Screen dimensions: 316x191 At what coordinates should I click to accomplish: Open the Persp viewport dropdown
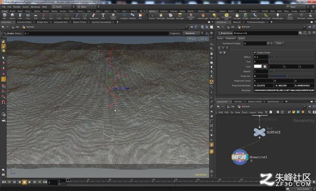point(192,39)
